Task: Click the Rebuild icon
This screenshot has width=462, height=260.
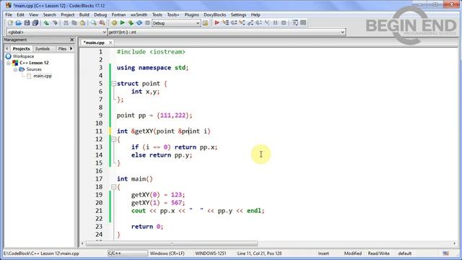Action: click(x=139, y=23)
